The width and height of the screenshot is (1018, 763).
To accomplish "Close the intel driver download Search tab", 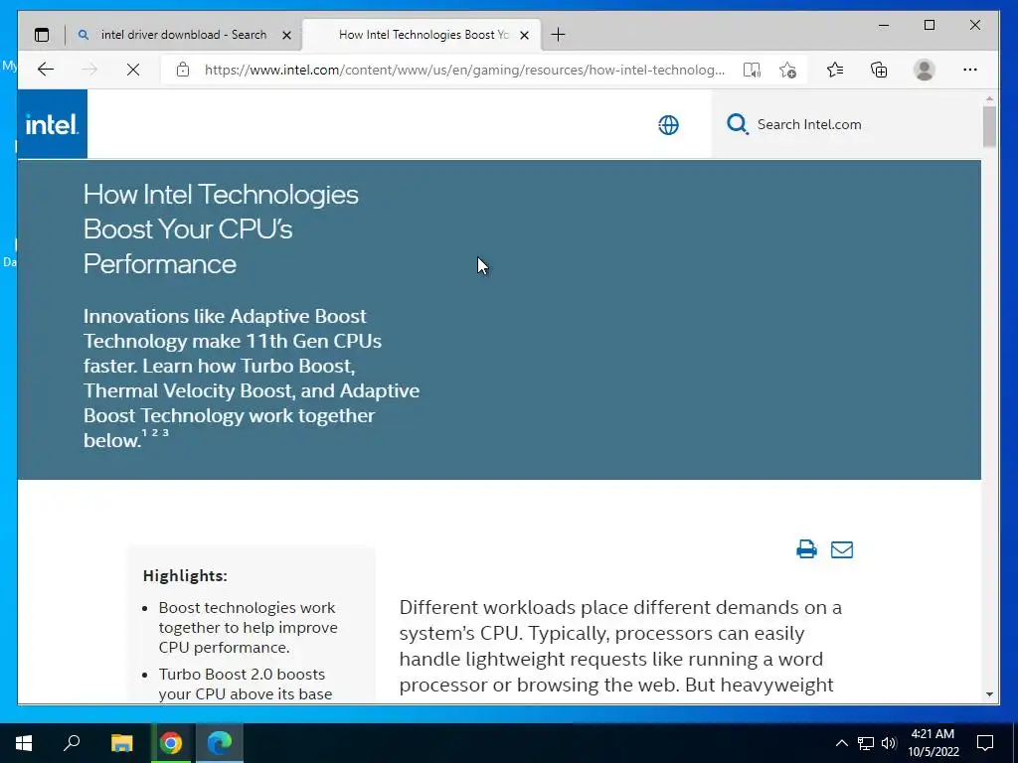I will [286, 35].
